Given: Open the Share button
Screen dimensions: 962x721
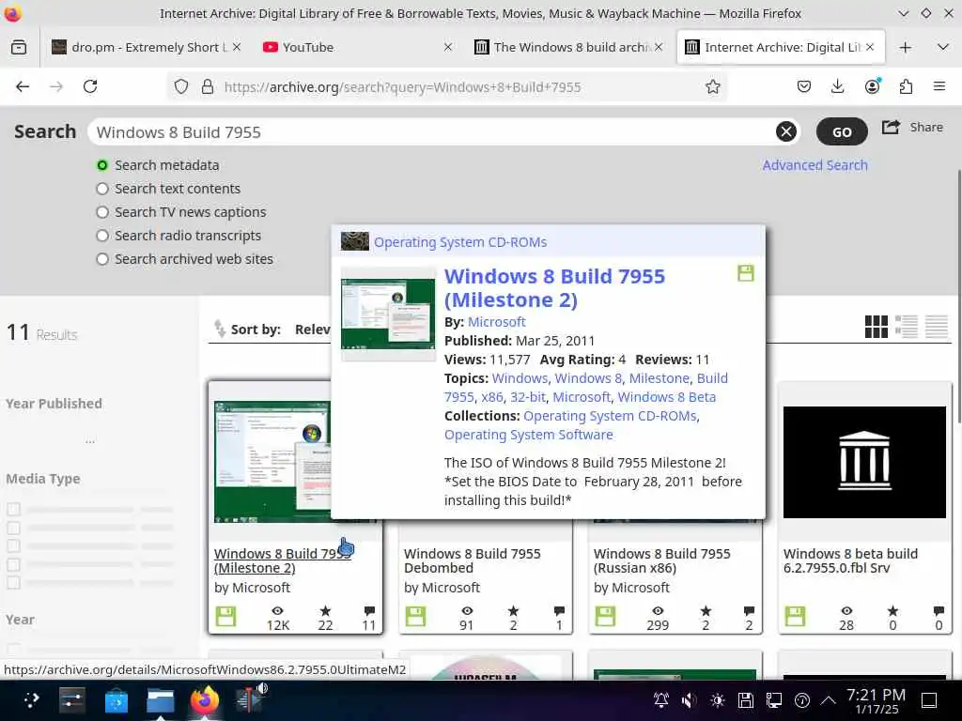Looking at the screenshot, I should click(912, 128).
